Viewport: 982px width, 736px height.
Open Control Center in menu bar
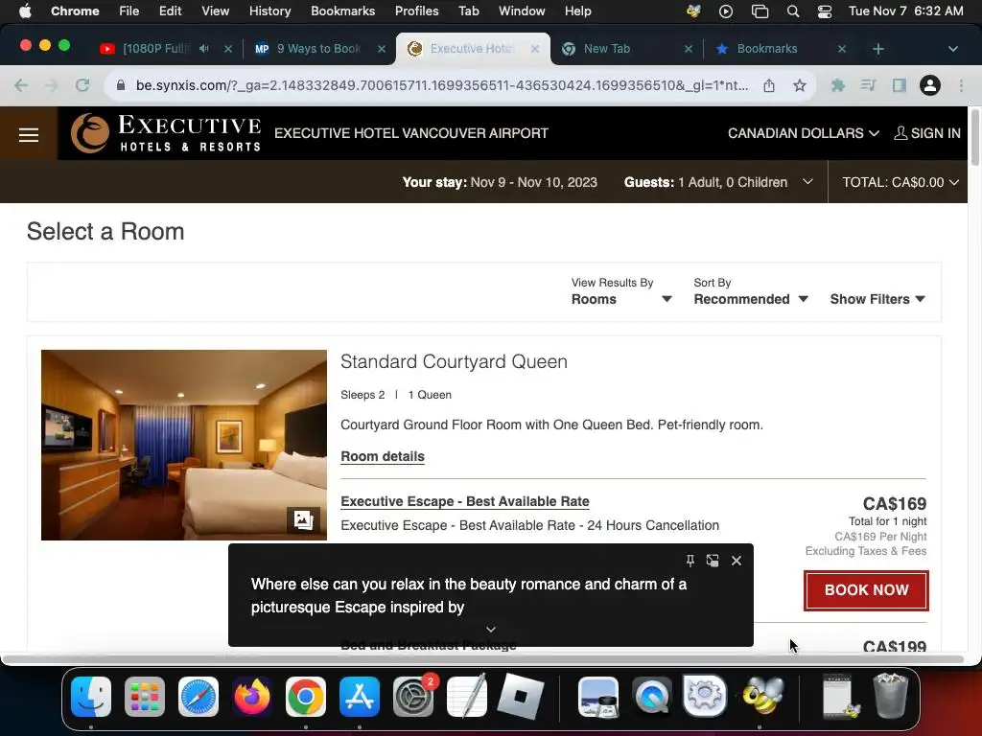(825, 11)
